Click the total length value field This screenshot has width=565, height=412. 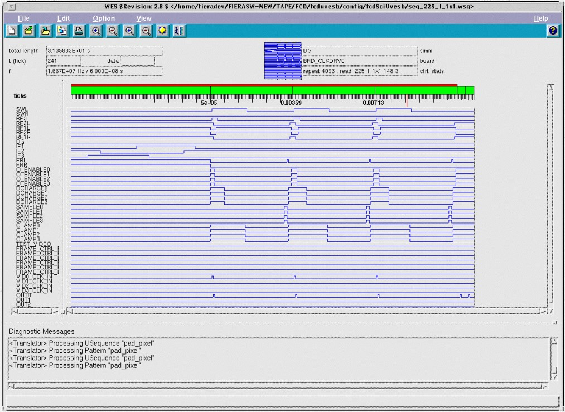(104, 51)
